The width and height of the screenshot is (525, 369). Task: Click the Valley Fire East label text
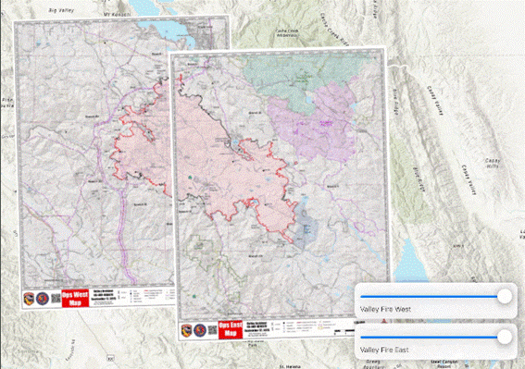(384, 350)
